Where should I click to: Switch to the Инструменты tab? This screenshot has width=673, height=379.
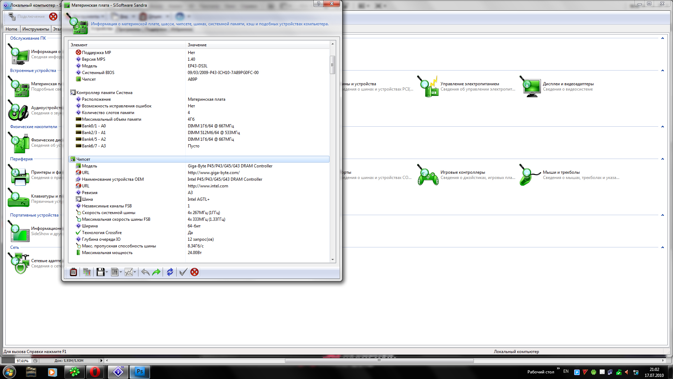(x=35, y=29)
